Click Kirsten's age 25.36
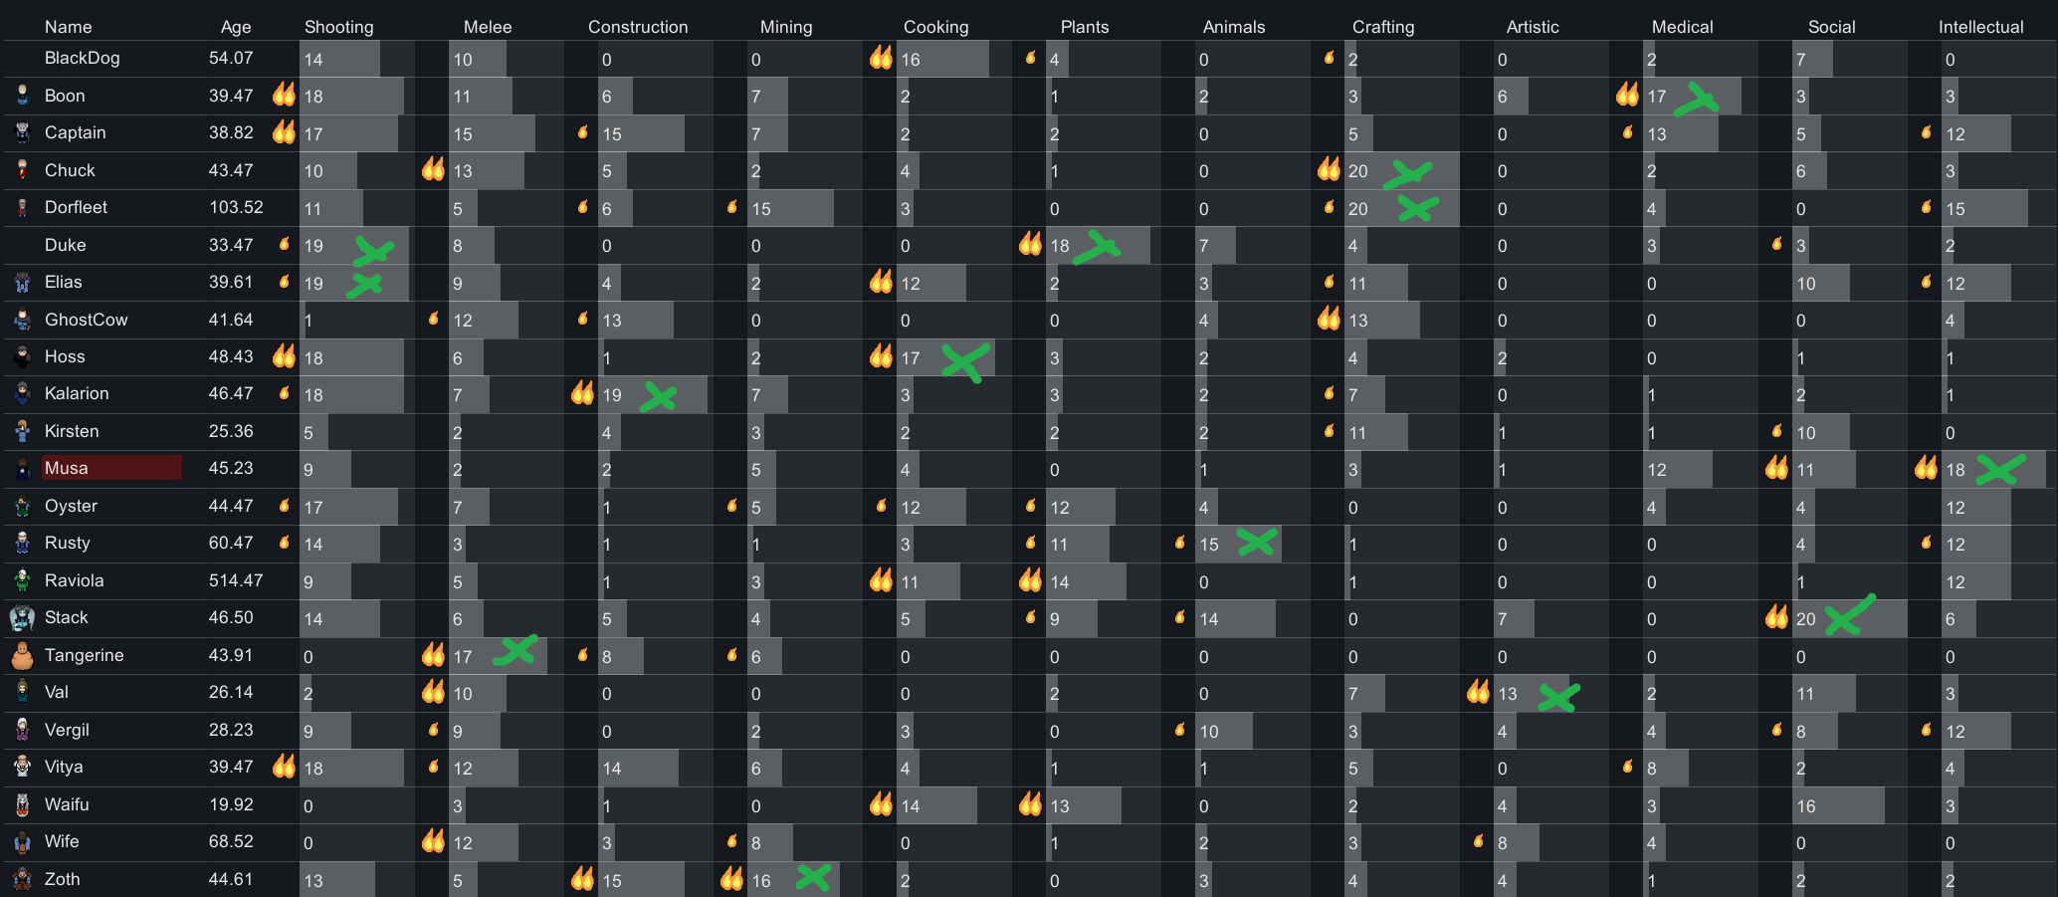Screen dimensions: 2058x897 click(x=231, y=431)
